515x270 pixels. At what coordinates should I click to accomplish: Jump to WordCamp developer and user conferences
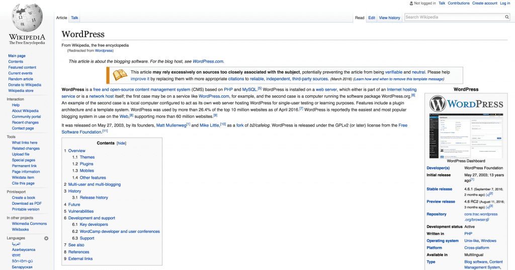(120, 231)
